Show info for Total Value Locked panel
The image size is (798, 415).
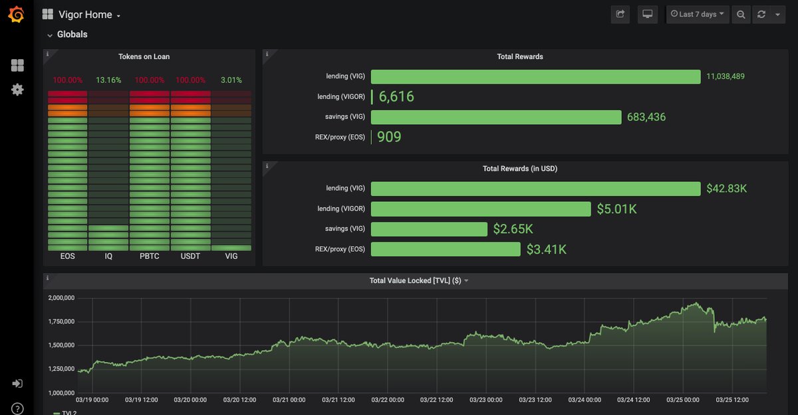[x=47, y=278]
